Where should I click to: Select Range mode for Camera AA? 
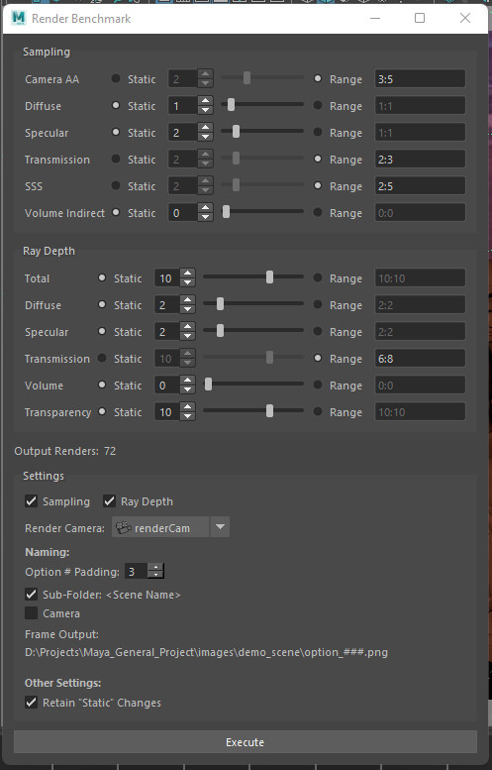tap(318, 78)
